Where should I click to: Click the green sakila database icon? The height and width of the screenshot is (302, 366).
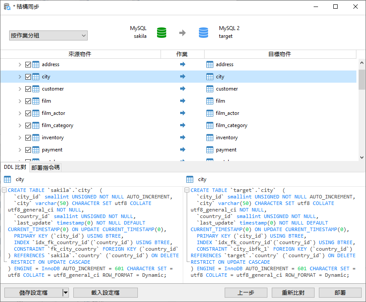pos(161,32)
